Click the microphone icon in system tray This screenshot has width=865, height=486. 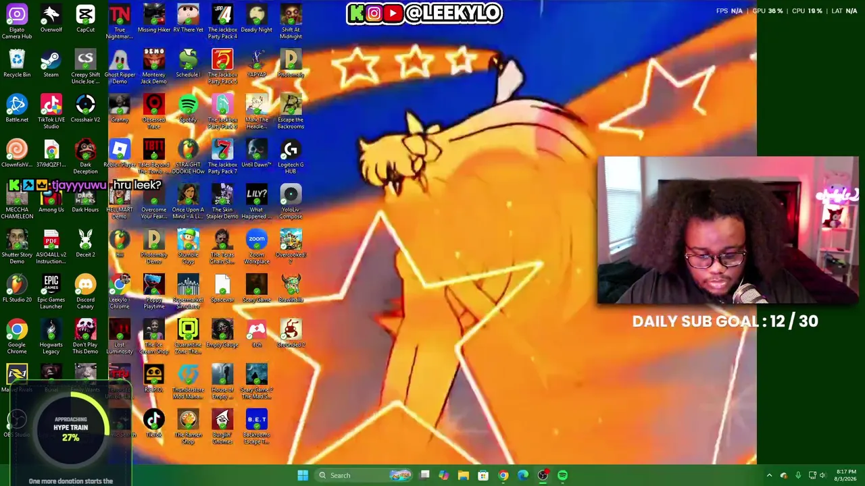pos(798,475)
